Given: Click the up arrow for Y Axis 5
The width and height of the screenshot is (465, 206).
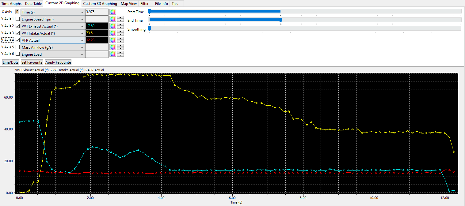Looking at the screenshot, I should click(x=120, y=46).
